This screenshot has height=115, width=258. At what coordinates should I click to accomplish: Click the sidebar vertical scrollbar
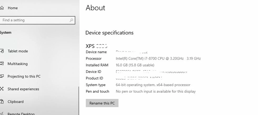coord(79,101)
